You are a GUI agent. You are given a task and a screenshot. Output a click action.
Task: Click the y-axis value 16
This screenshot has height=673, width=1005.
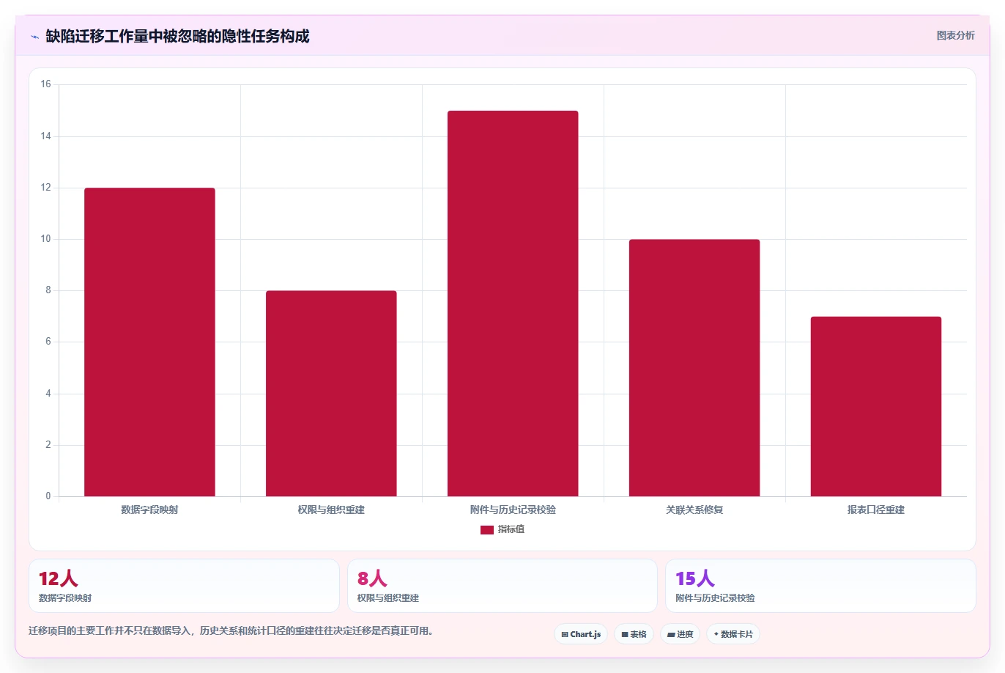pyautogui.click(x=46, y=84)
